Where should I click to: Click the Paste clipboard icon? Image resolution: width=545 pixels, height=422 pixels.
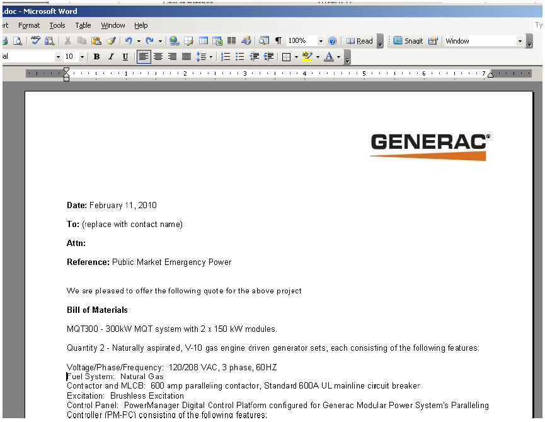click(x=96, y=41)
